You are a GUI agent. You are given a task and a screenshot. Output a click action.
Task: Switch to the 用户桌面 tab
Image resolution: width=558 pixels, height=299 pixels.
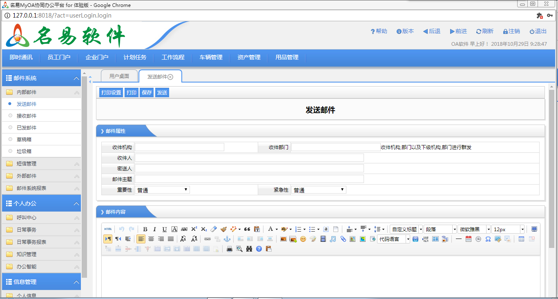(119, 76)
